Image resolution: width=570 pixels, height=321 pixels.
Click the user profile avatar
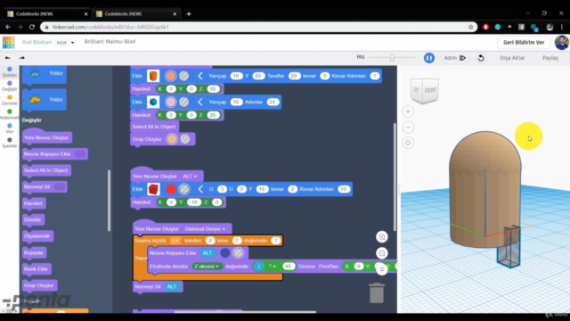coord(562,42)
